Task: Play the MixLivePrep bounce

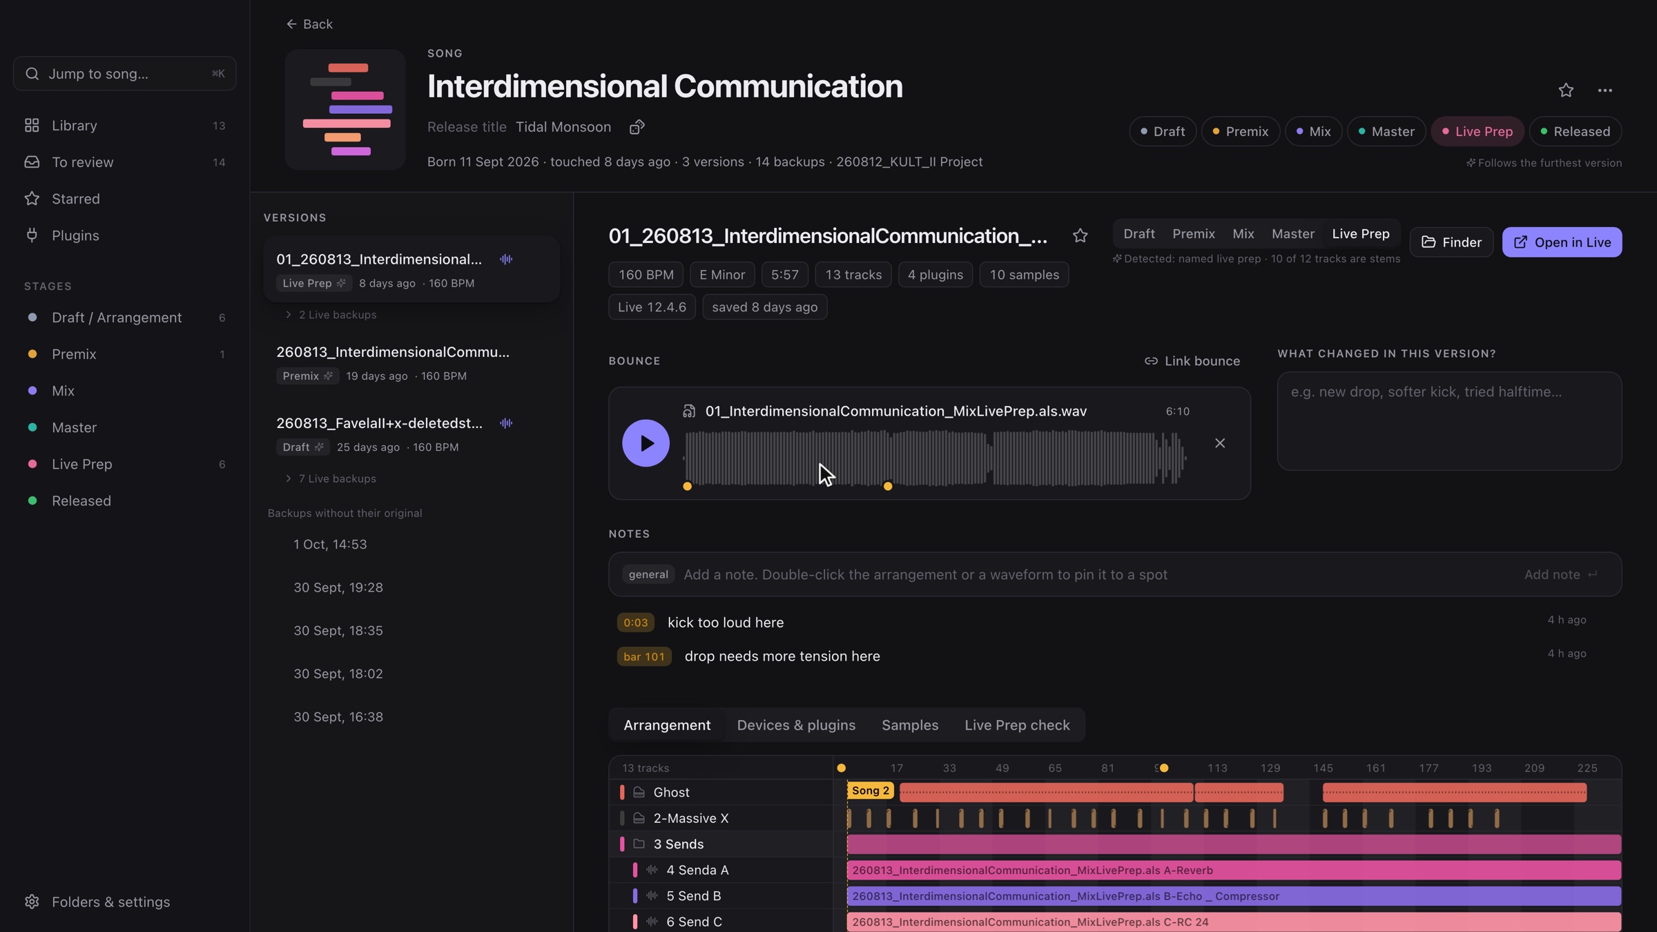Action: point(646,443)
